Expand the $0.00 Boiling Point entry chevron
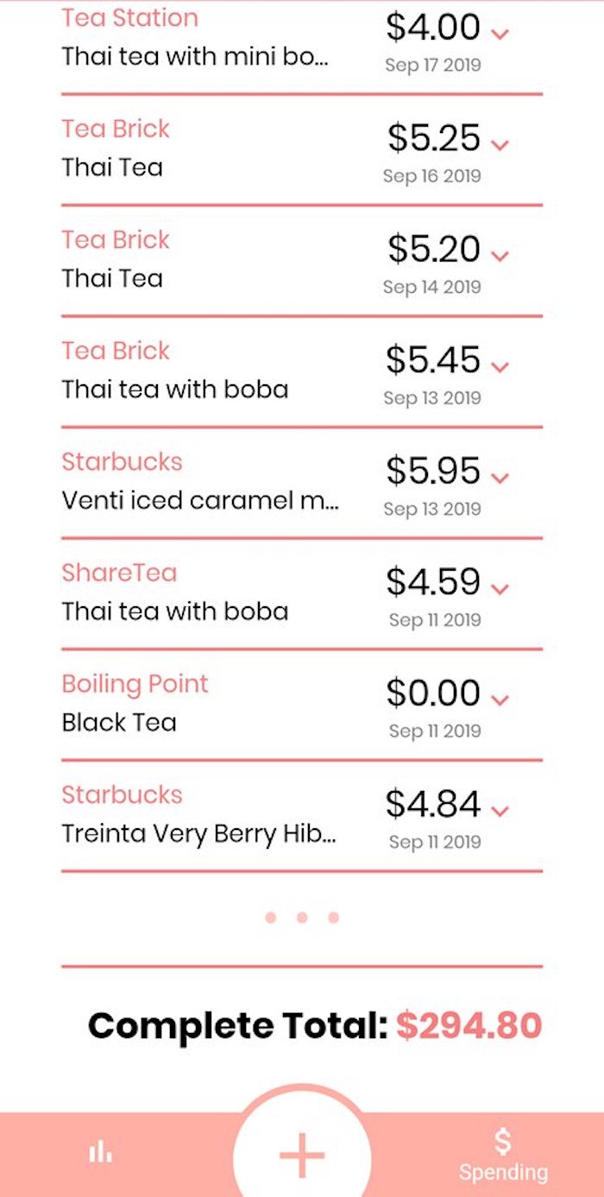 click(500, 700)
